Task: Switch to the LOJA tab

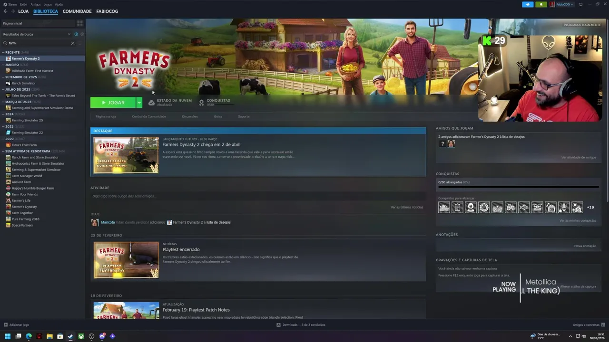Action: pyautogui.click(x=23, y=11)
